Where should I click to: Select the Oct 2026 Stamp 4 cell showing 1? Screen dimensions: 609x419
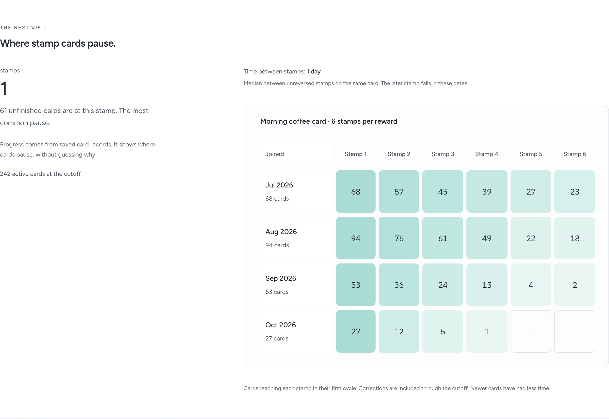click(x=487, y=331)
